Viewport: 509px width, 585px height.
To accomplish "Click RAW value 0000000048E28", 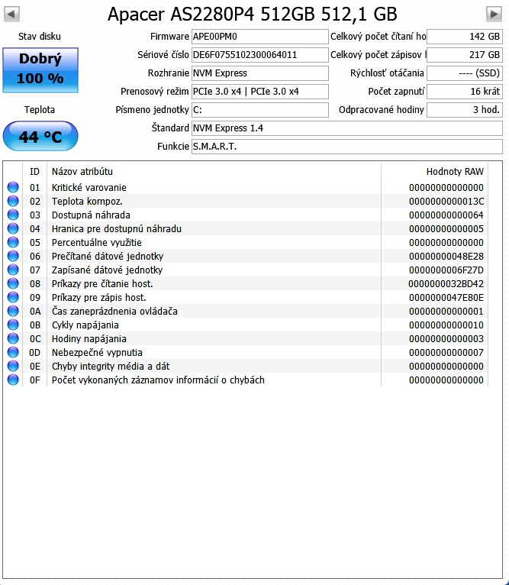I will 446,257.
